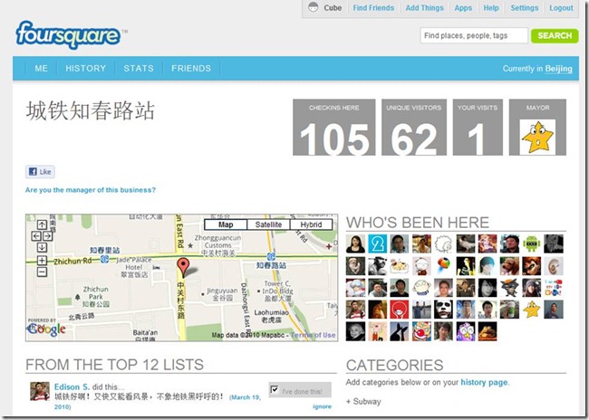Open the blue number 2 visitor avatar

[377, 243]
